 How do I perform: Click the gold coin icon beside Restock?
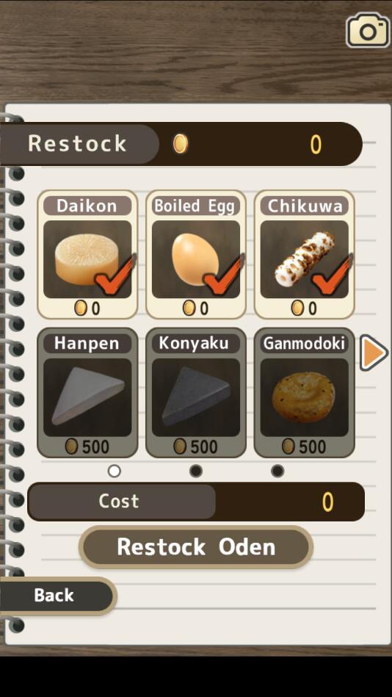tap(180, 144)
